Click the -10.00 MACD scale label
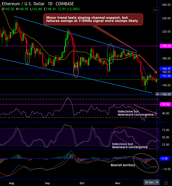The height and width of the screenshot is (186, 172). click(166, 169)
